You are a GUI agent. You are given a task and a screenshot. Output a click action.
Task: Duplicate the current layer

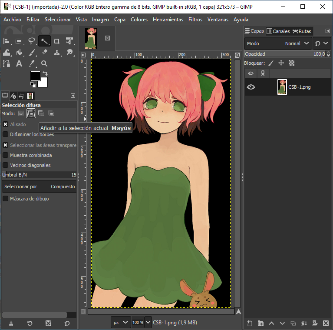click(x=293, y=323)
